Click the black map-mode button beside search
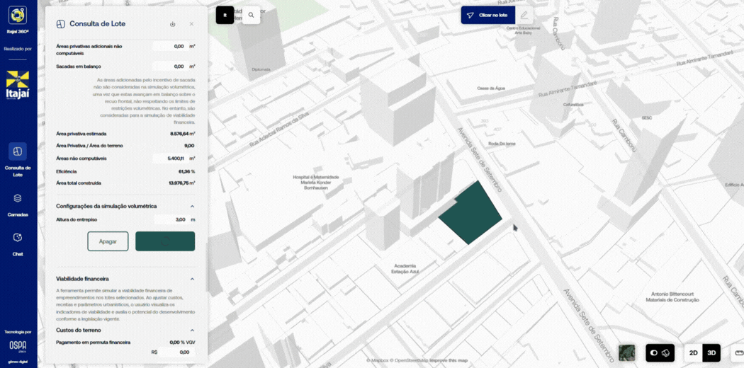 (225, 15)
